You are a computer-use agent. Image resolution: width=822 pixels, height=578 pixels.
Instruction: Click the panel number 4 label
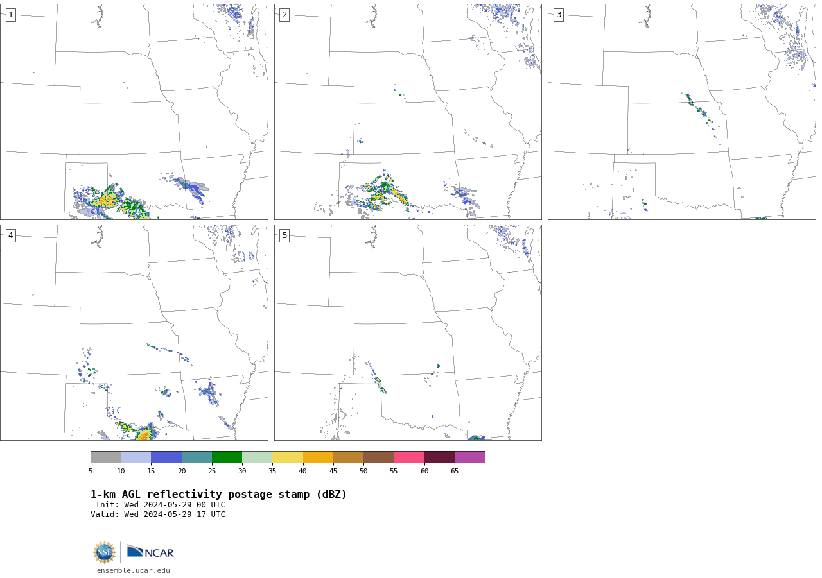click(x=10, y=235)
